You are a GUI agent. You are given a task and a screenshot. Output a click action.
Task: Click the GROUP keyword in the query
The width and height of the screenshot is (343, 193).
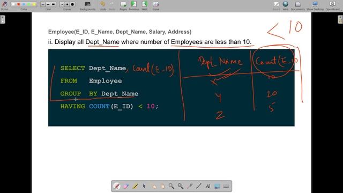71,94
